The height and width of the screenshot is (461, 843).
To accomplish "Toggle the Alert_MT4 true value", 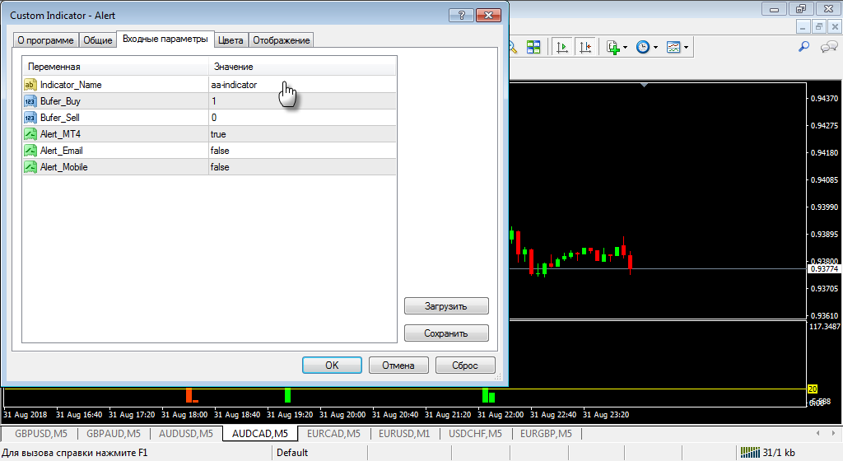I will tap(302, 134).
